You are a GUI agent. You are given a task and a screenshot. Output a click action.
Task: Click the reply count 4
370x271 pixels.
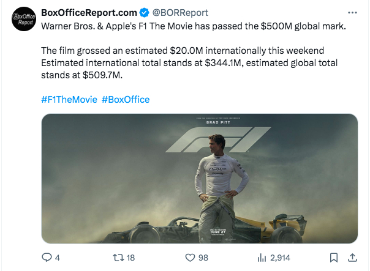(58, 258)
